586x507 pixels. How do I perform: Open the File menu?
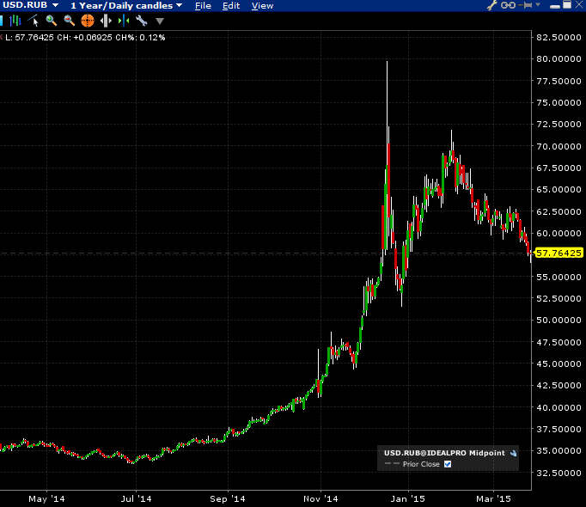(203, 6)
